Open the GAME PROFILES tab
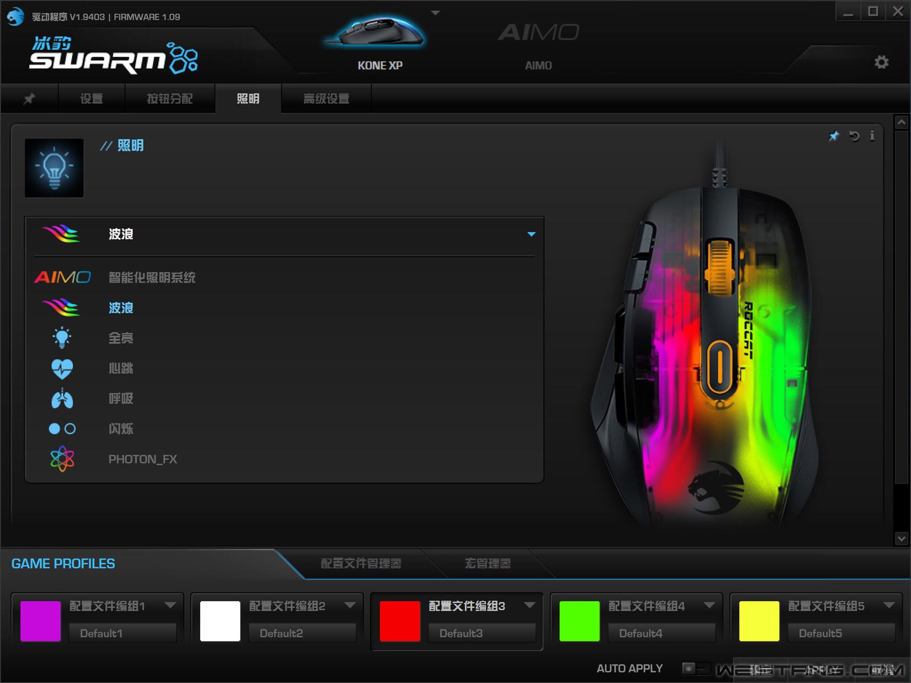Screen dimensions: 911x683 click(x=63, y=564)
